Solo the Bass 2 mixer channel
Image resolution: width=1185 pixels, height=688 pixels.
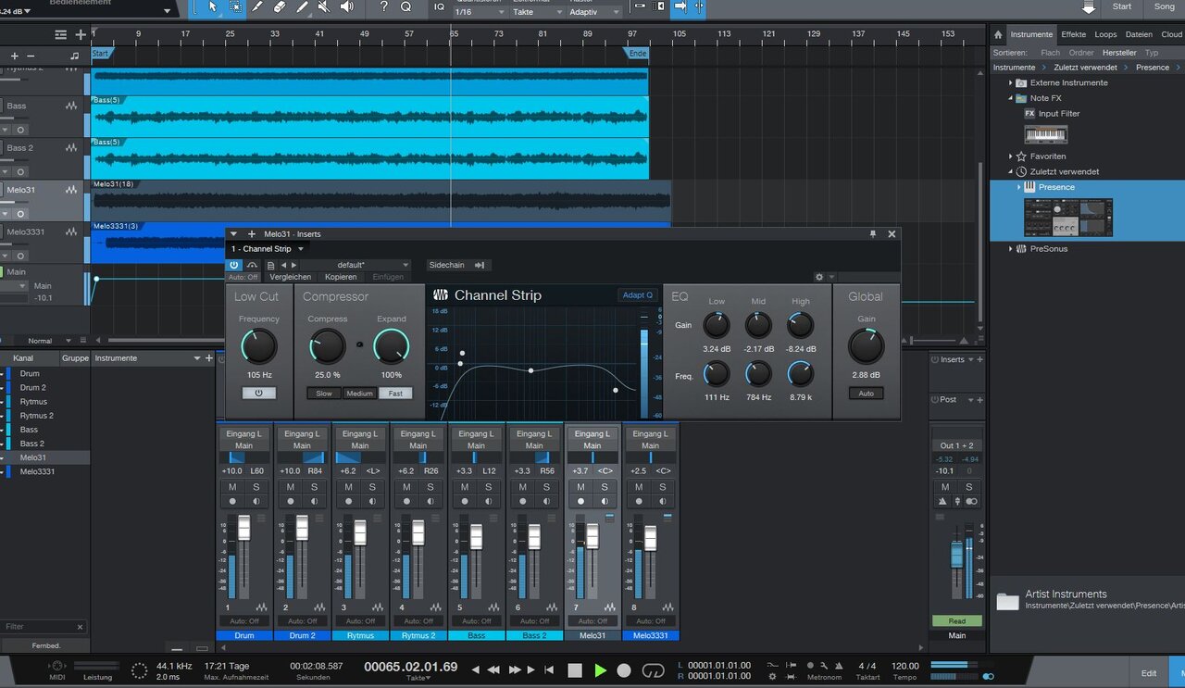(545, 487)
